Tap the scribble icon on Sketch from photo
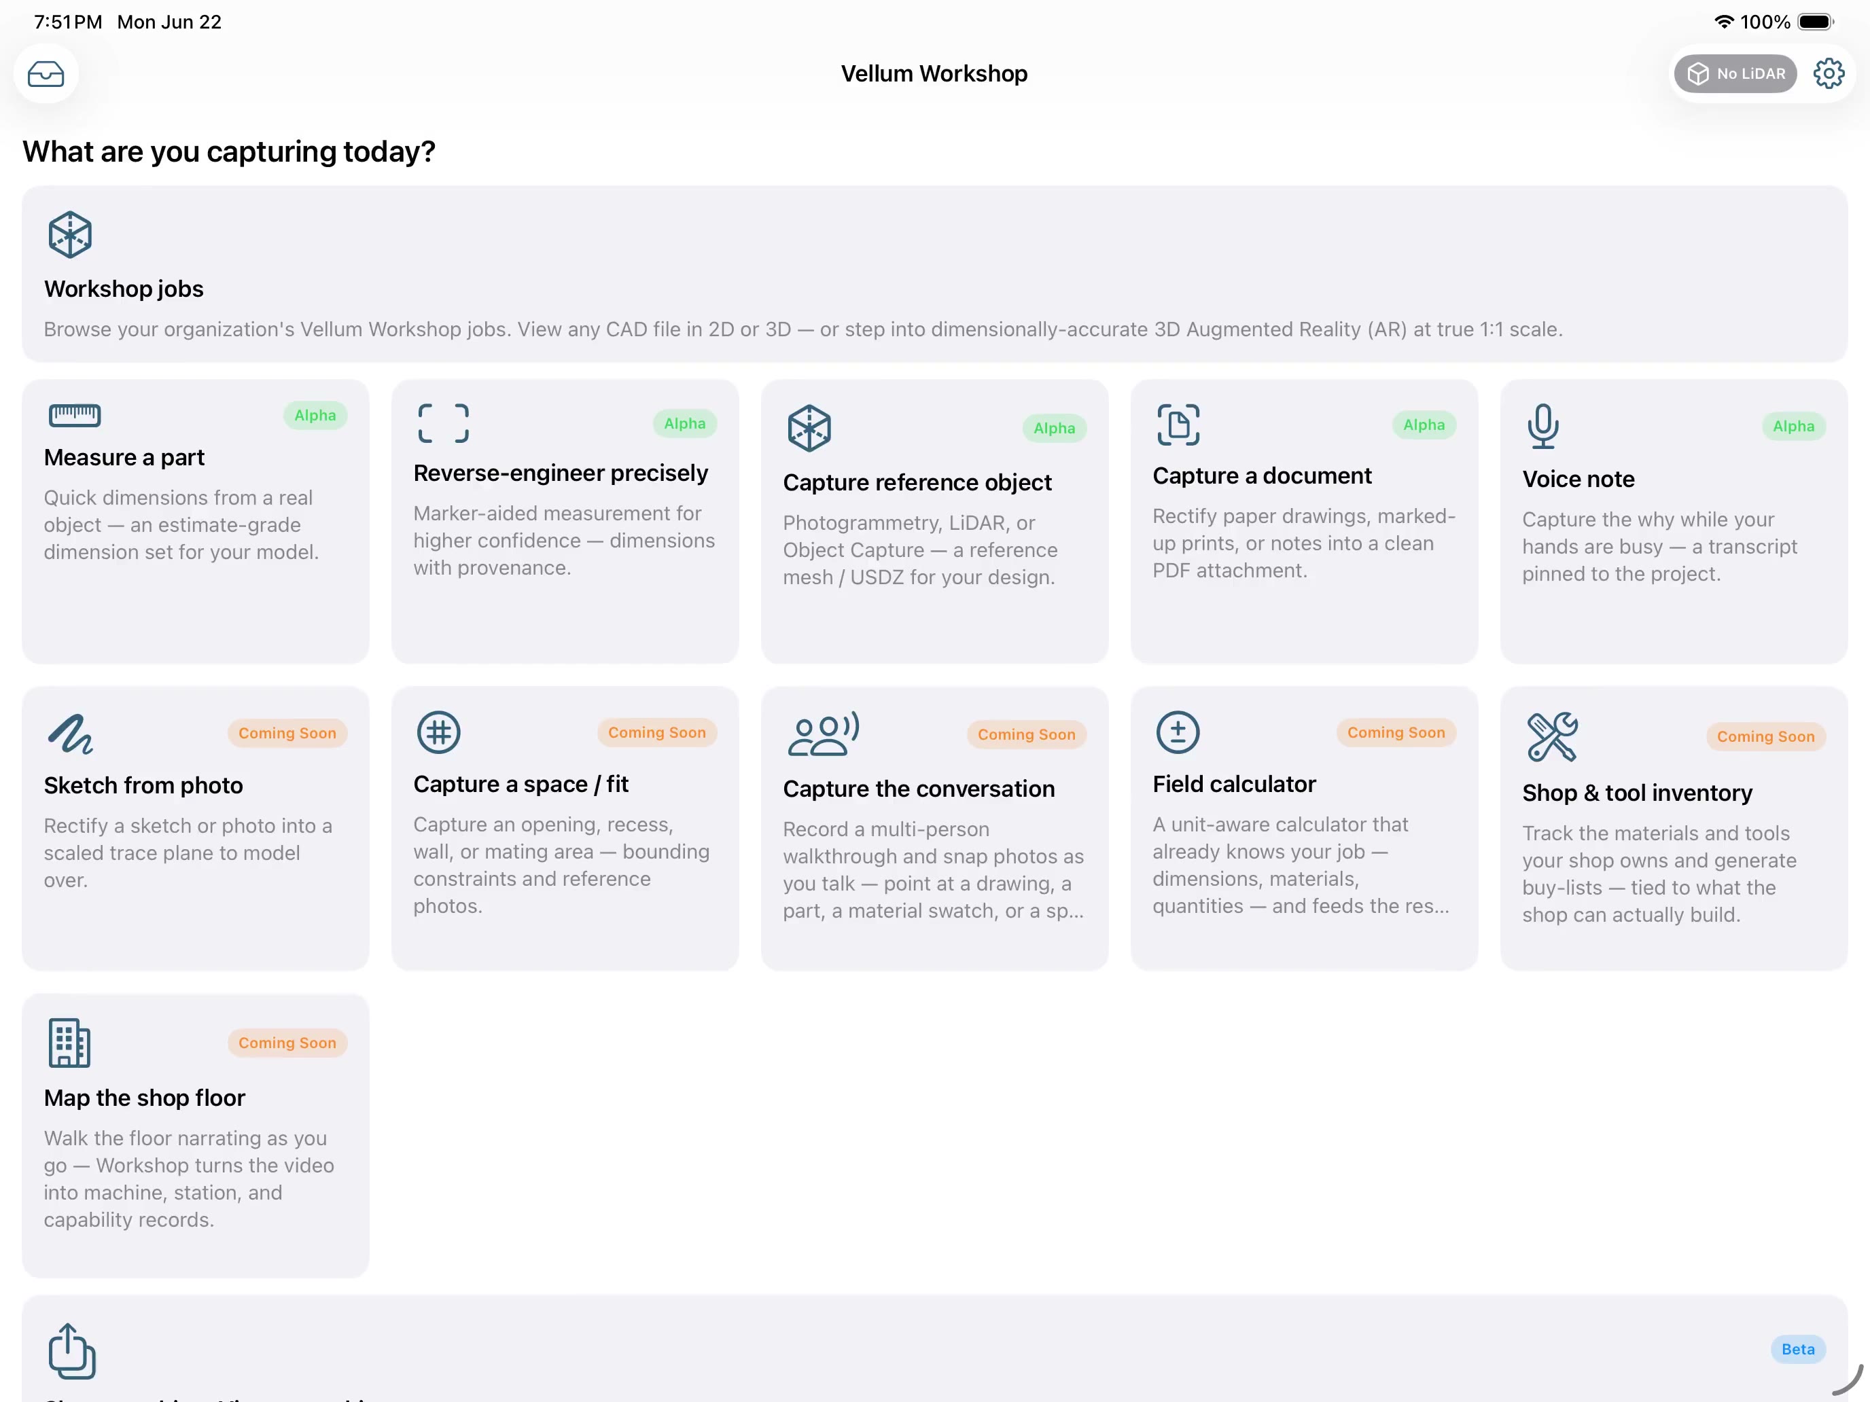The height and width of the screenshot is (1402, 1870). click(x=71, y=734)
